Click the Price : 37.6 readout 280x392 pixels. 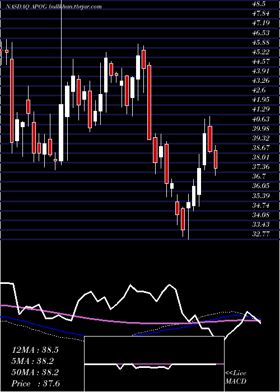pos(36,384)
